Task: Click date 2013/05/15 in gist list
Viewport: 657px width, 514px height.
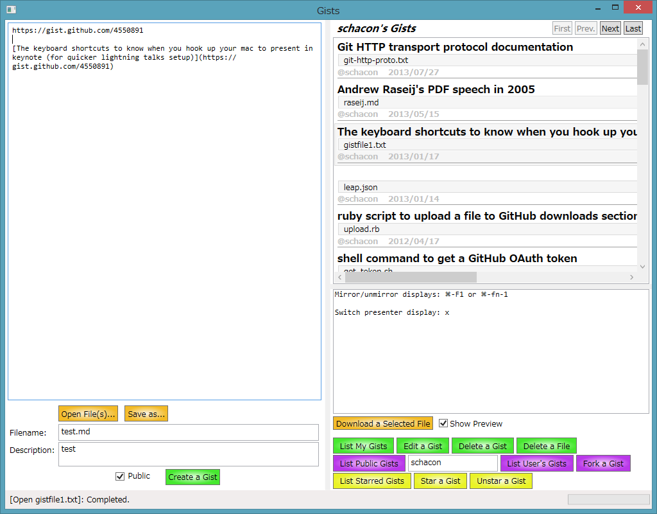Action: point(414,114)
